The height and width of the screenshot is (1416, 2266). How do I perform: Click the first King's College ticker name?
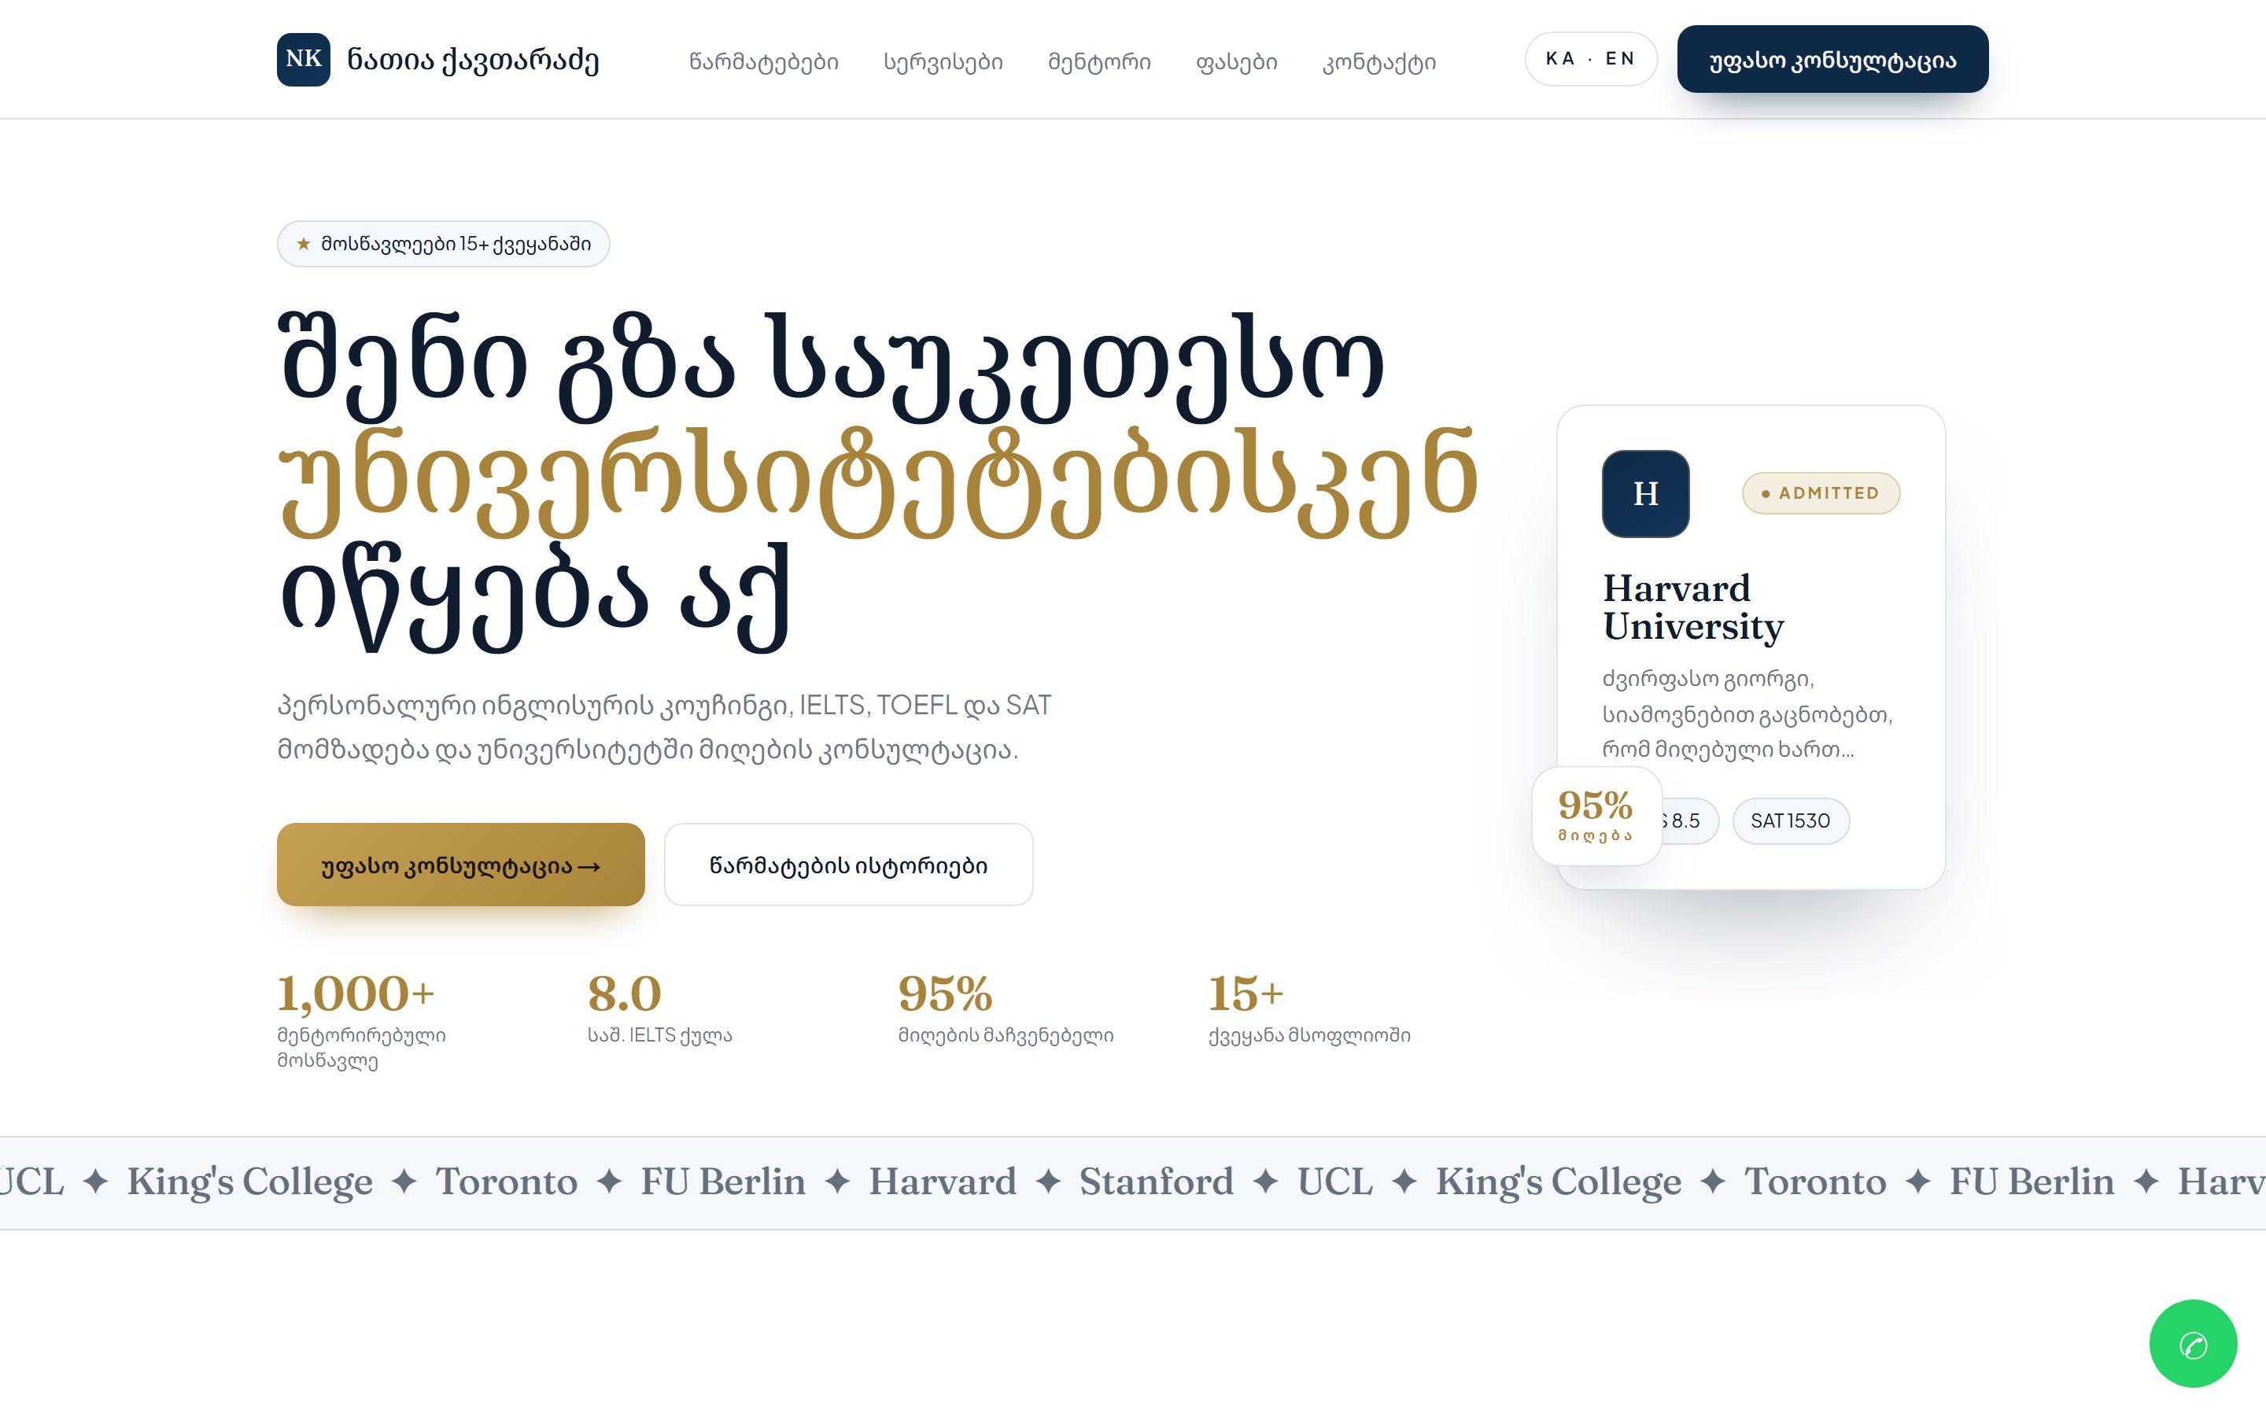pyautogui.click(x=250, y=1182)
